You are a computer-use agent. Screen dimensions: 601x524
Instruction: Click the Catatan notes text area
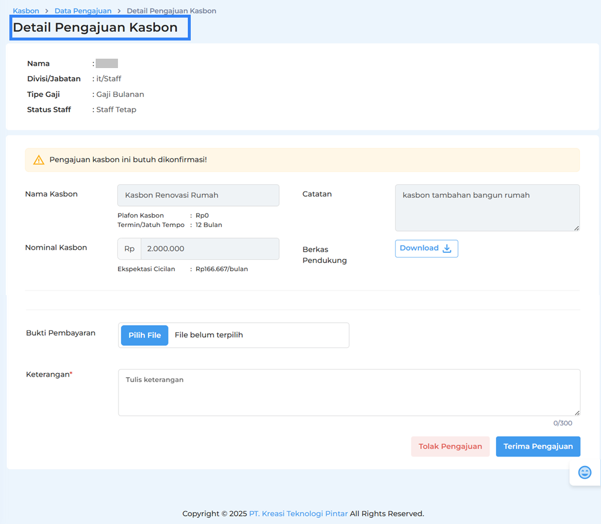(487, 208)
